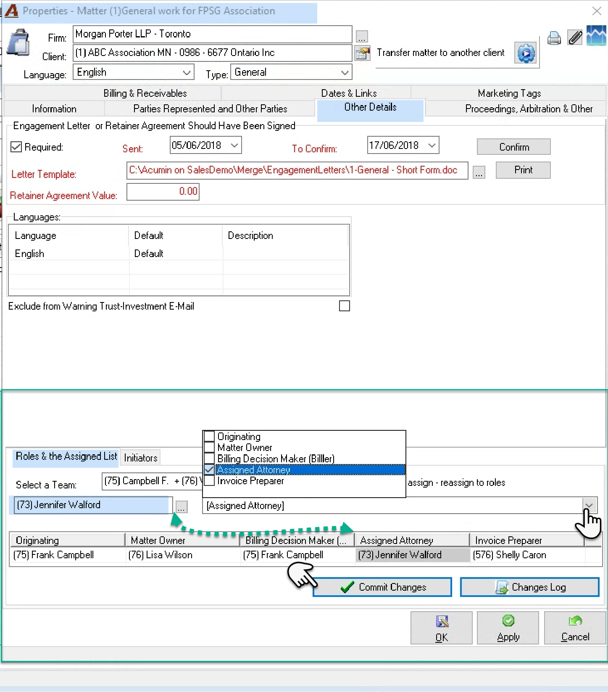Viewport: 608px width, 692px height.
Task: Check the Invoice Preparer role option
Action: (209, 480)
